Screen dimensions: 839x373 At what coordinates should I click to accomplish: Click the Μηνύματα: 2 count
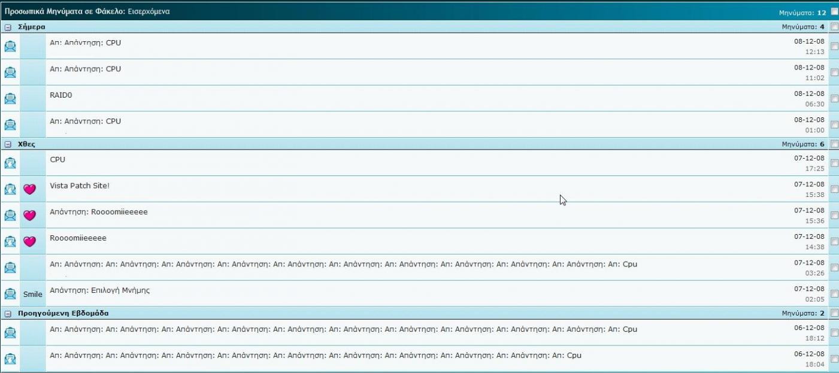click(804, 313)
